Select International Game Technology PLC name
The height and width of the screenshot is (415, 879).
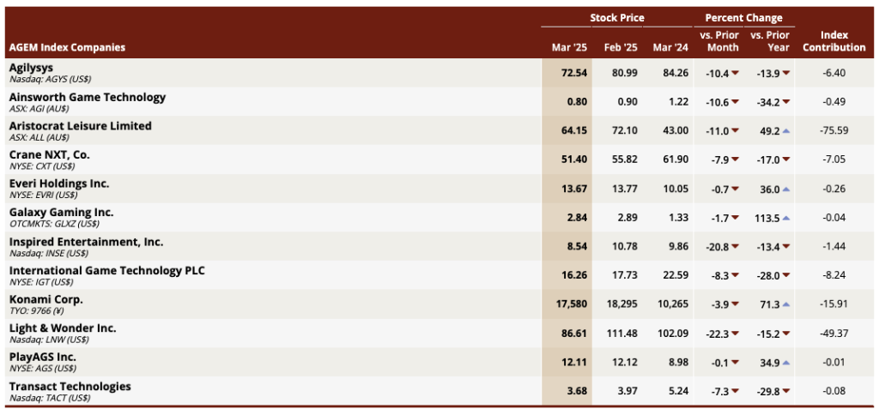(107, 271)
